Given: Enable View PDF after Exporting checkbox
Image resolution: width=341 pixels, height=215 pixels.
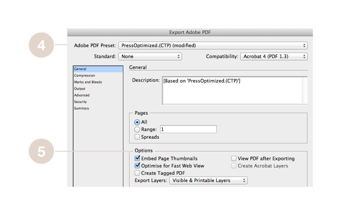Looking at the screenshot, I should 234,158.
